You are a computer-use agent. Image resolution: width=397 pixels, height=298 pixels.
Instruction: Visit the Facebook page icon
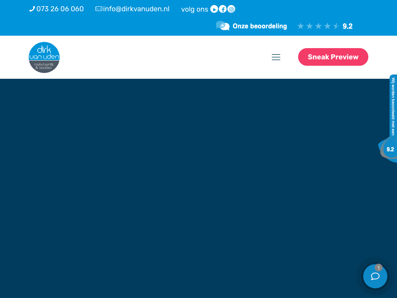pyautogui.click(x=223, y=9)
